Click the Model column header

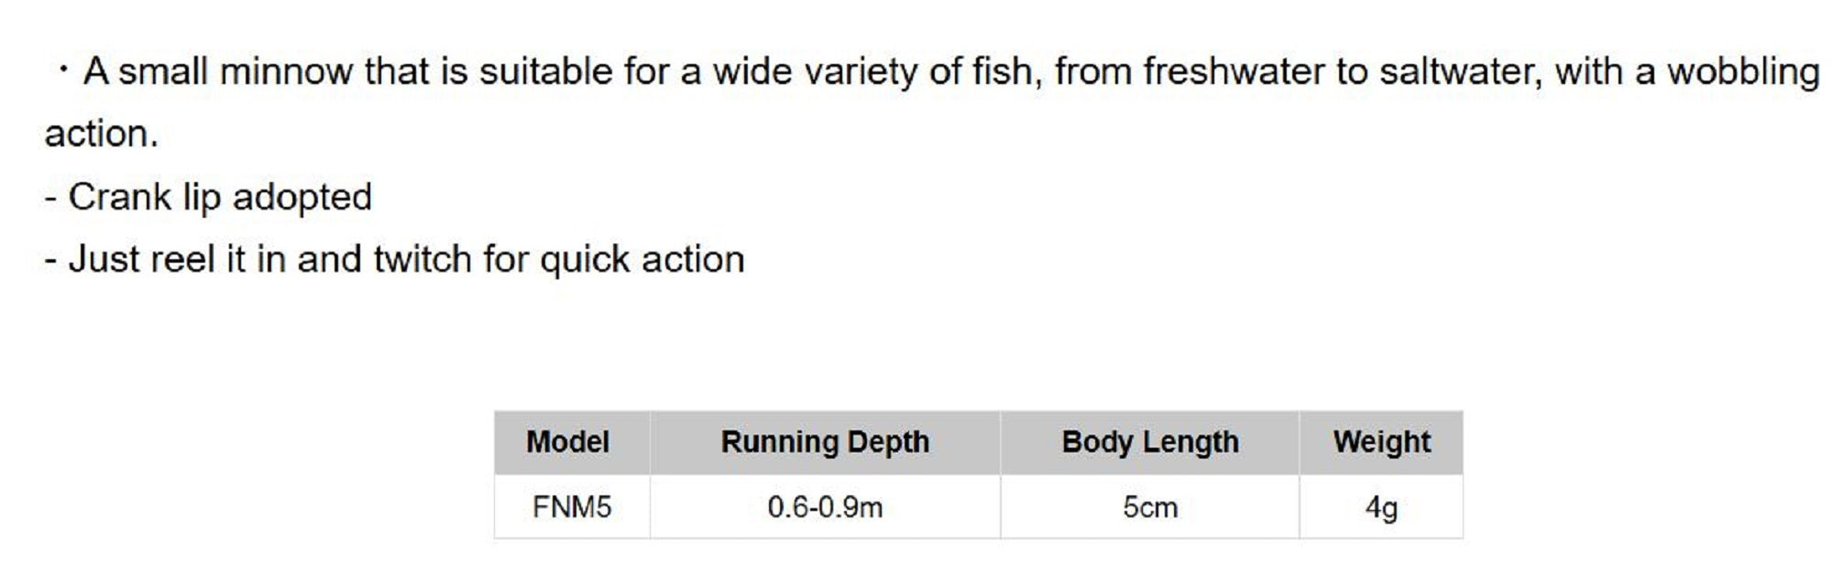(567, 442)
